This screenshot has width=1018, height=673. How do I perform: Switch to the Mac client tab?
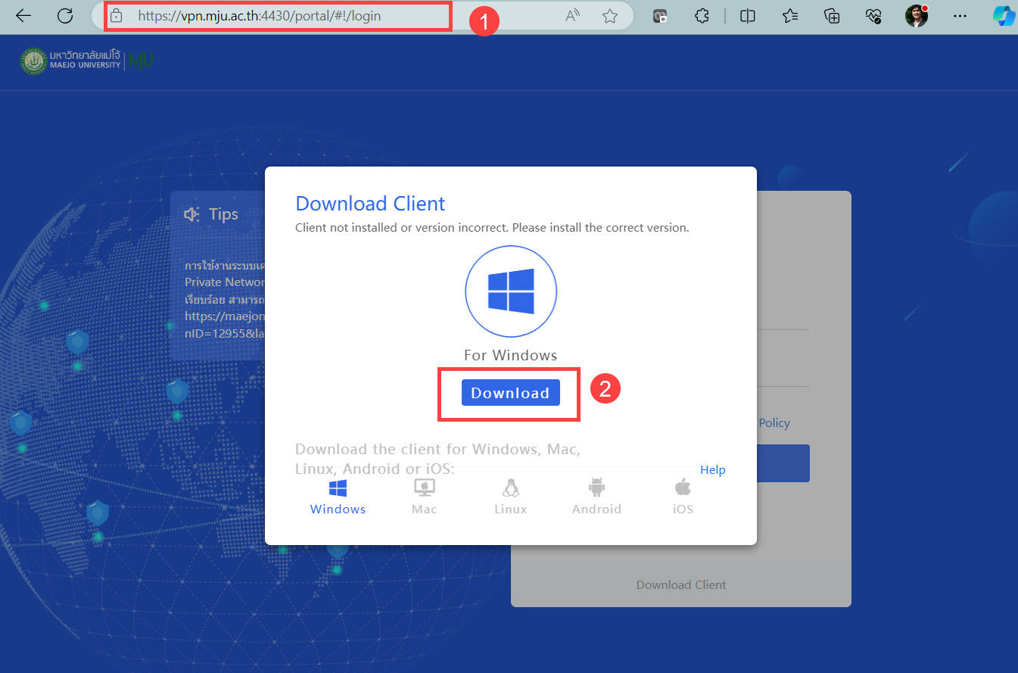(424, 497)
